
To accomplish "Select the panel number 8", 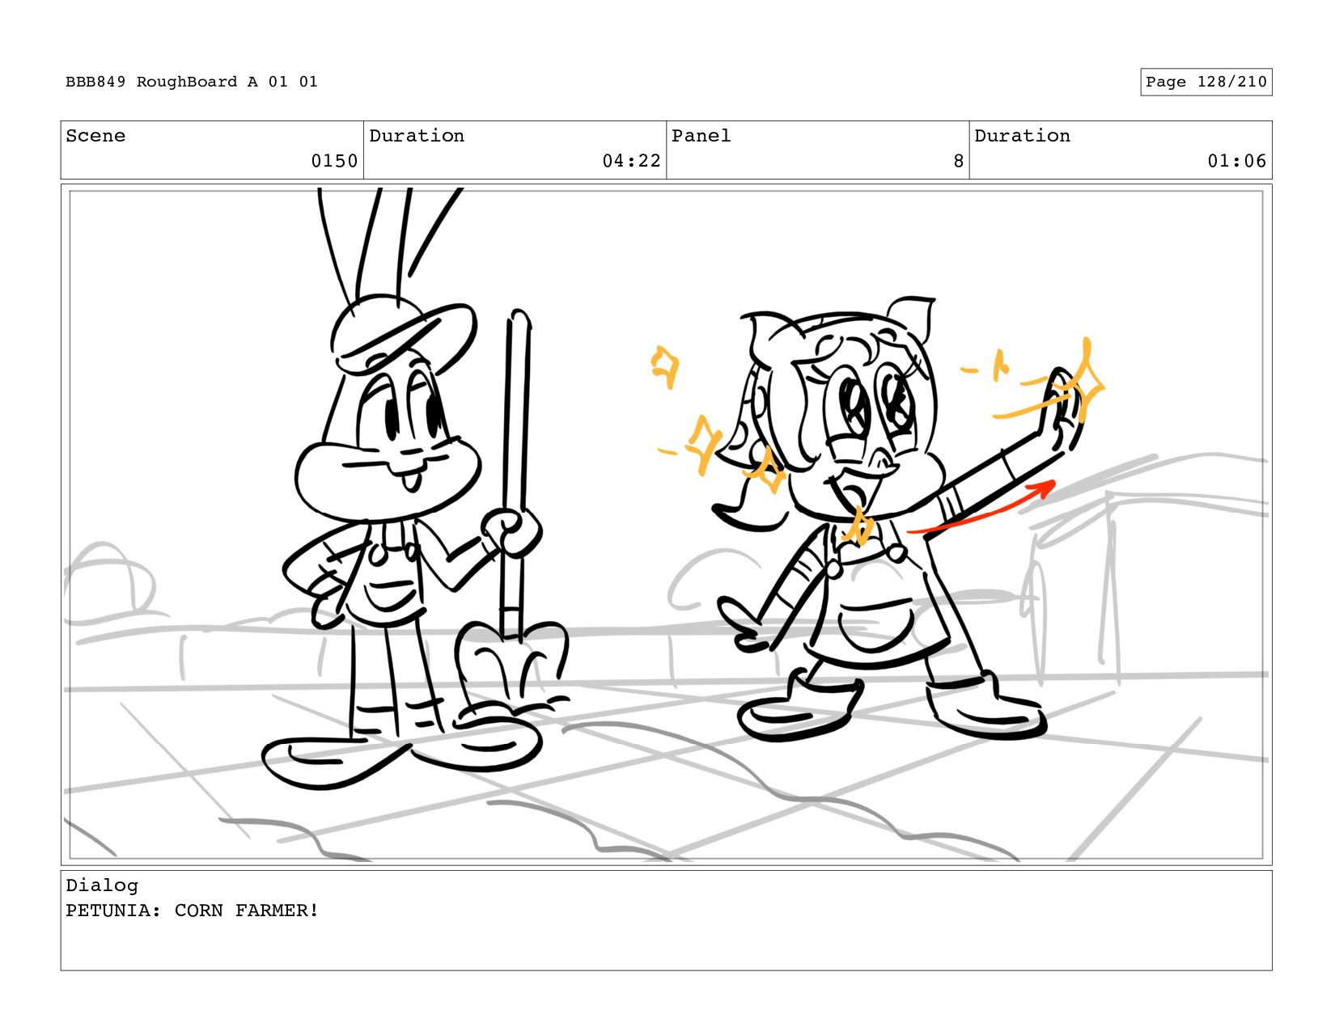I will pos(958,161).
